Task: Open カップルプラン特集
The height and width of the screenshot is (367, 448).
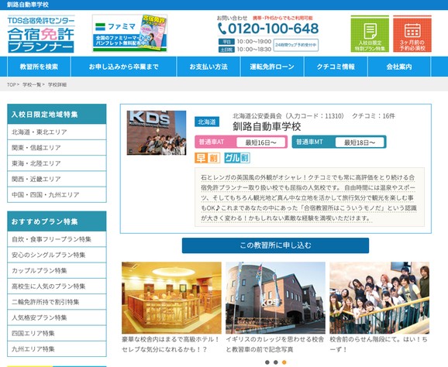Action: click(x=57, y=270)
